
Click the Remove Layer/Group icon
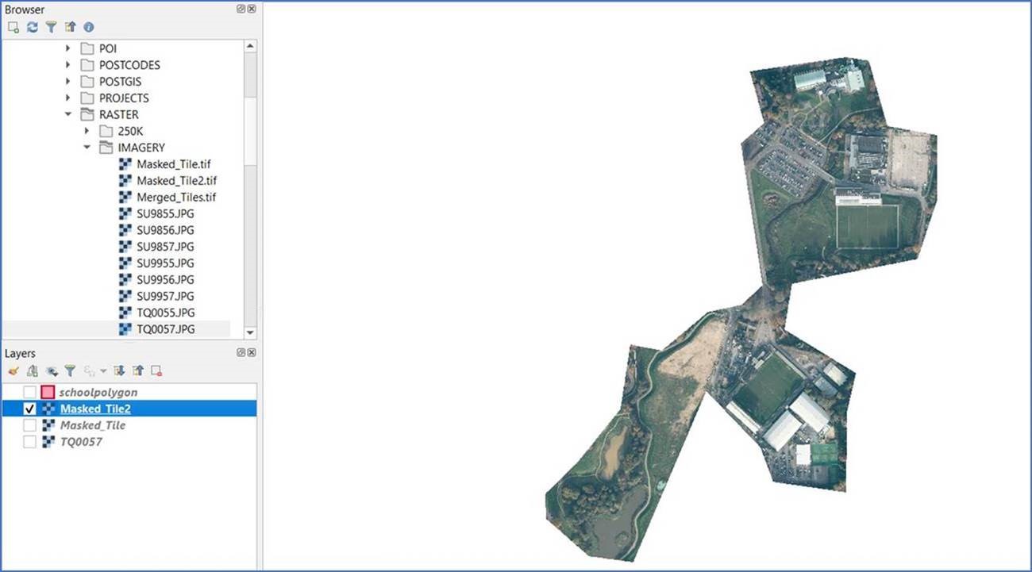click(x=156, y=370)
